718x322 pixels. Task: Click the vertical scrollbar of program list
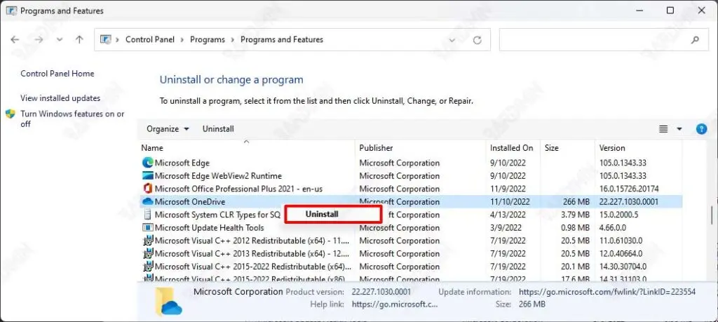pos(711,215)
